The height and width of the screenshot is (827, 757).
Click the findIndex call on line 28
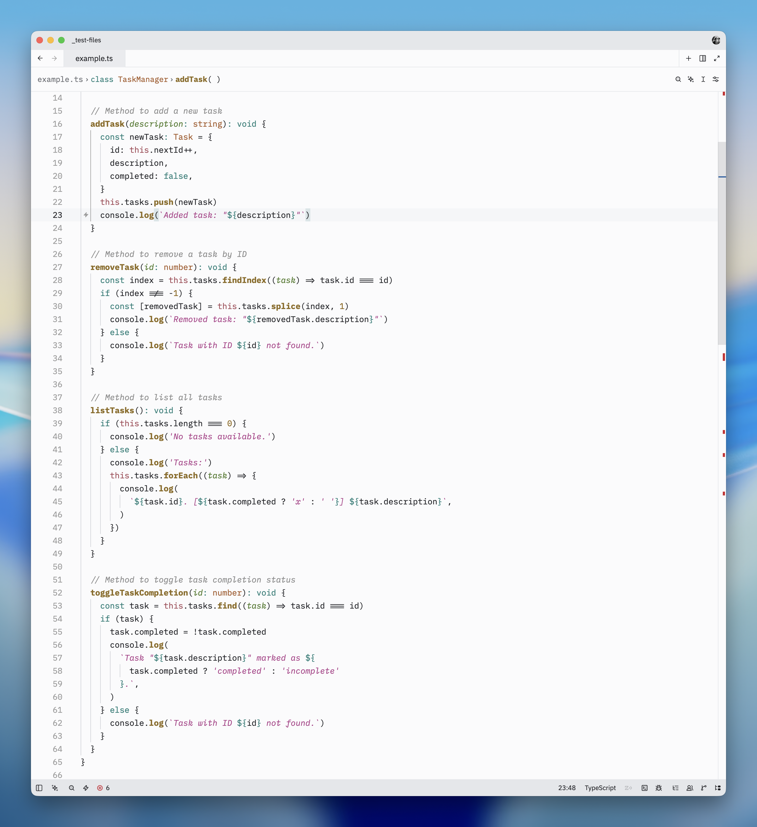[244, 280]
